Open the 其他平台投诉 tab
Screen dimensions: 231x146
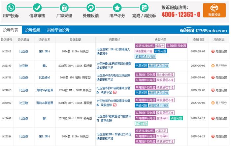point(58,30)
